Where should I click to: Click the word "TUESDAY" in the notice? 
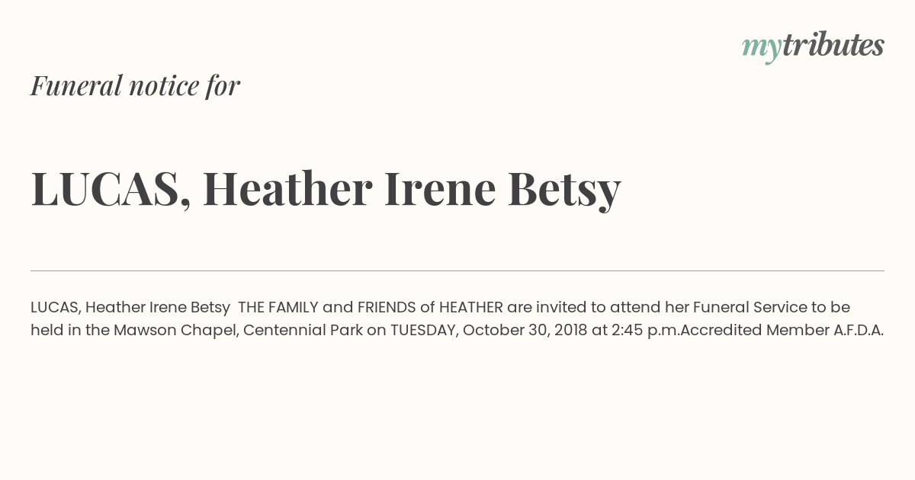(x=424, y=331)
